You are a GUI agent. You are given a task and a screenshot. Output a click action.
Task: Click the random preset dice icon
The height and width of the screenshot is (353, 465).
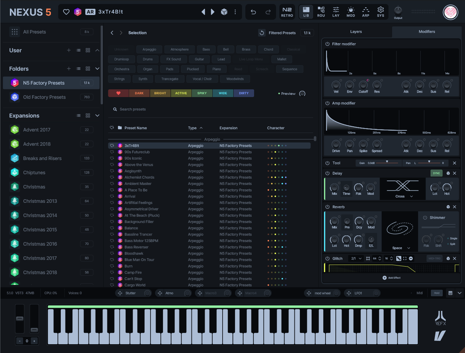coord(224,12)
